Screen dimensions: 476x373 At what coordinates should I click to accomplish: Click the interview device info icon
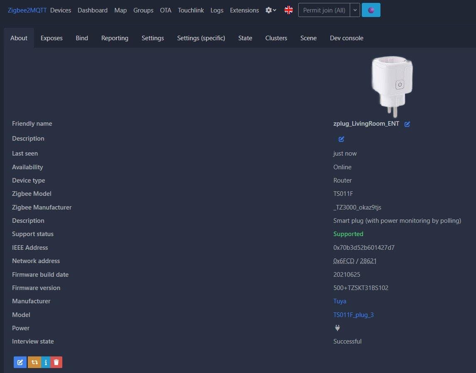pyautogui.click(x=46, y=362)
